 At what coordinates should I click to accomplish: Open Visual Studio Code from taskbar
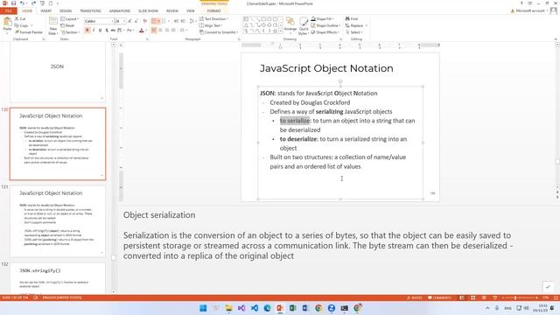coord(255,308)
